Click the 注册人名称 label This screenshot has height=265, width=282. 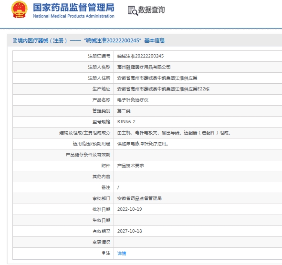(x=99, y=67)
